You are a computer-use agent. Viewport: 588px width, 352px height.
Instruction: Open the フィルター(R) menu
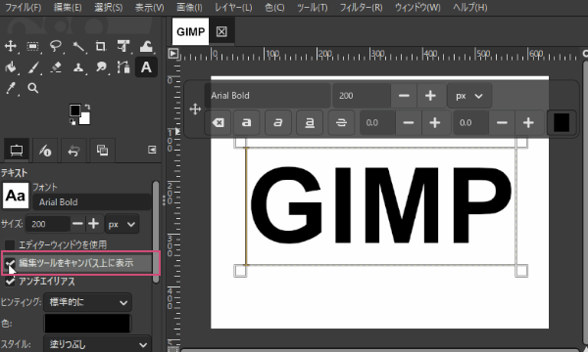(x=361, y=8)
